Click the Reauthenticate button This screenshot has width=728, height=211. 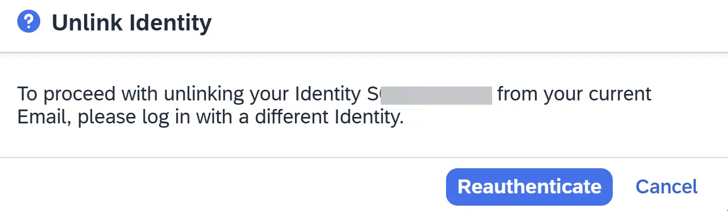(529, 187)
